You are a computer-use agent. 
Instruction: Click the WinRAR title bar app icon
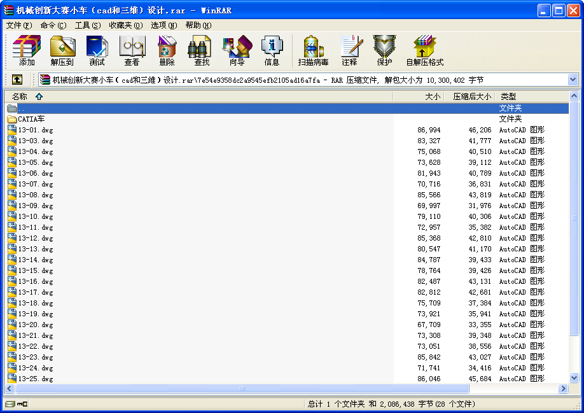(8, 10)
